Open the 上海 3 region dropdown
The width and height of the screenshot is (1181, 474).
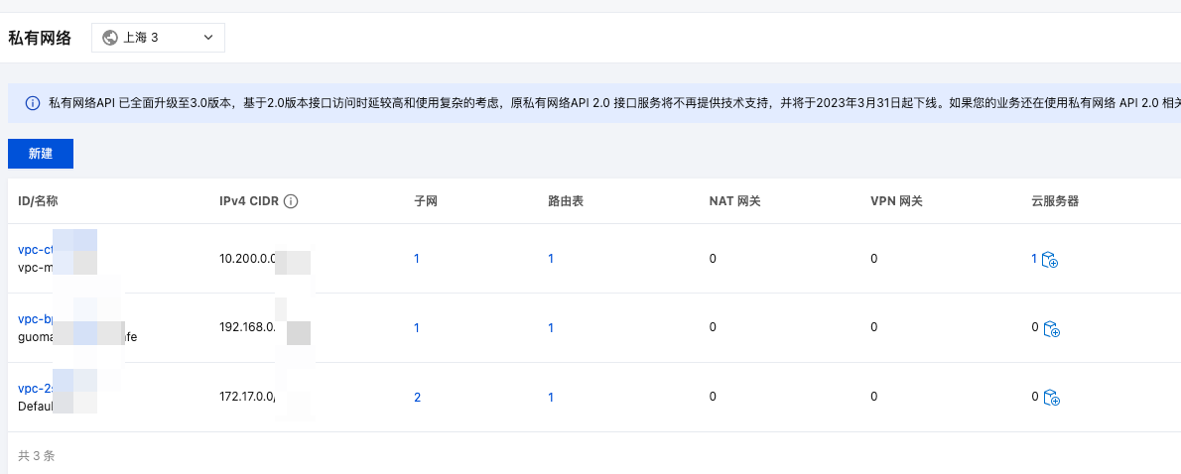coord(158,38)
